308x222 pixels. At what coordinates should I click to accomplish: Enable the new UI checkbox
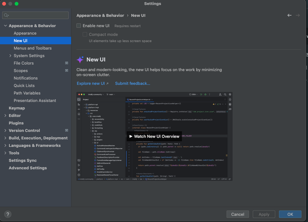pyautogui.click(x=79, y=26)
